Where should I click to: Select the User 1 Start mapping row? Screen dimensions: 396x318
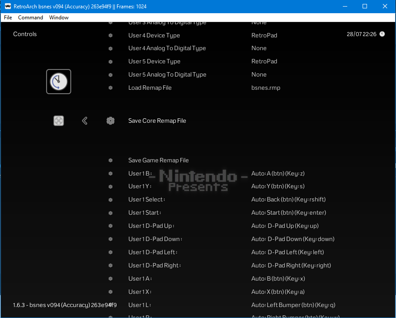click(x=145, y=212)
